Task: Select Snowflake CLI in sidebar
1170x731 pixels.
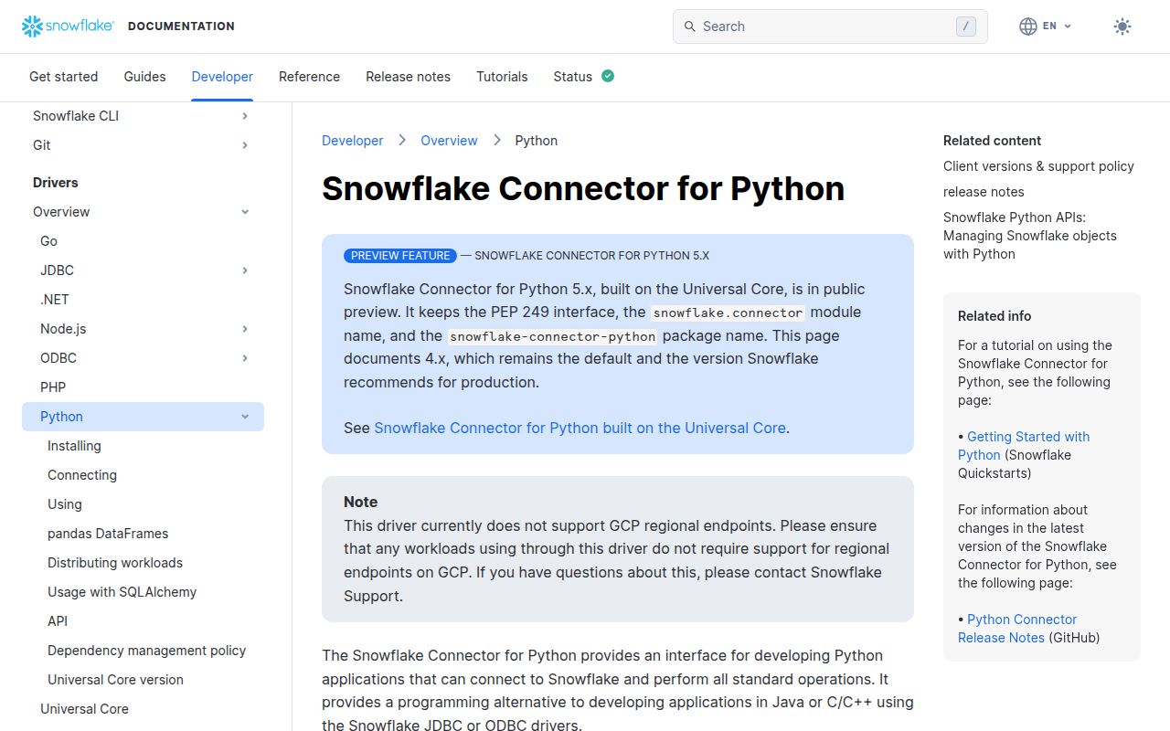Action: pyautogui.click(x=76, y=116)
